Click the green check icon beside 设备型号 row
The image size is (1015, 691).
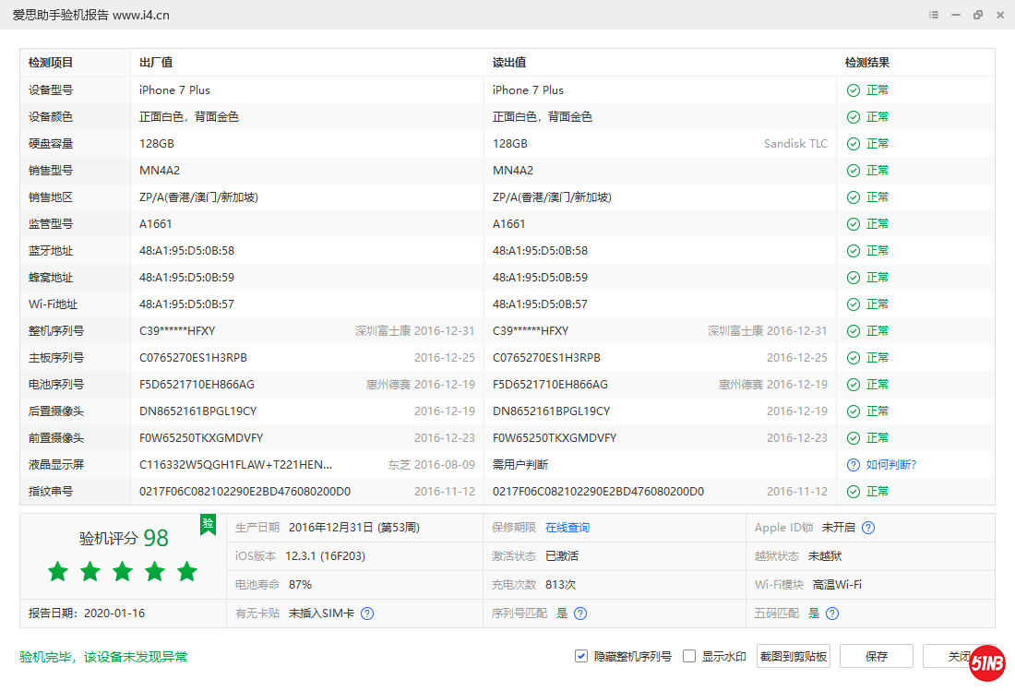[x=853, y=89]
